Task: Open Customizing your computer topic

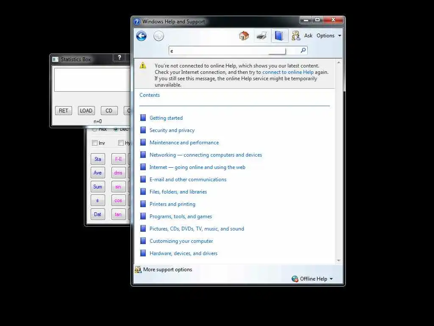Action: [181, 241]
